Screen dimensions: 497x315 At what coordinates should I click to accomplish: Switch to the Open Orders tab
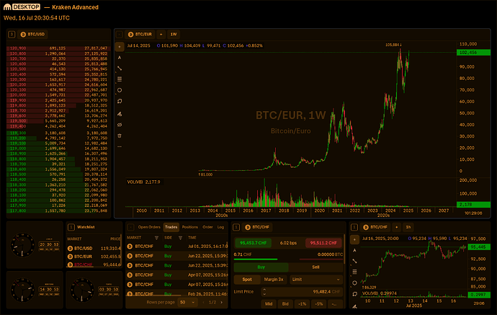tap(149, 227)
